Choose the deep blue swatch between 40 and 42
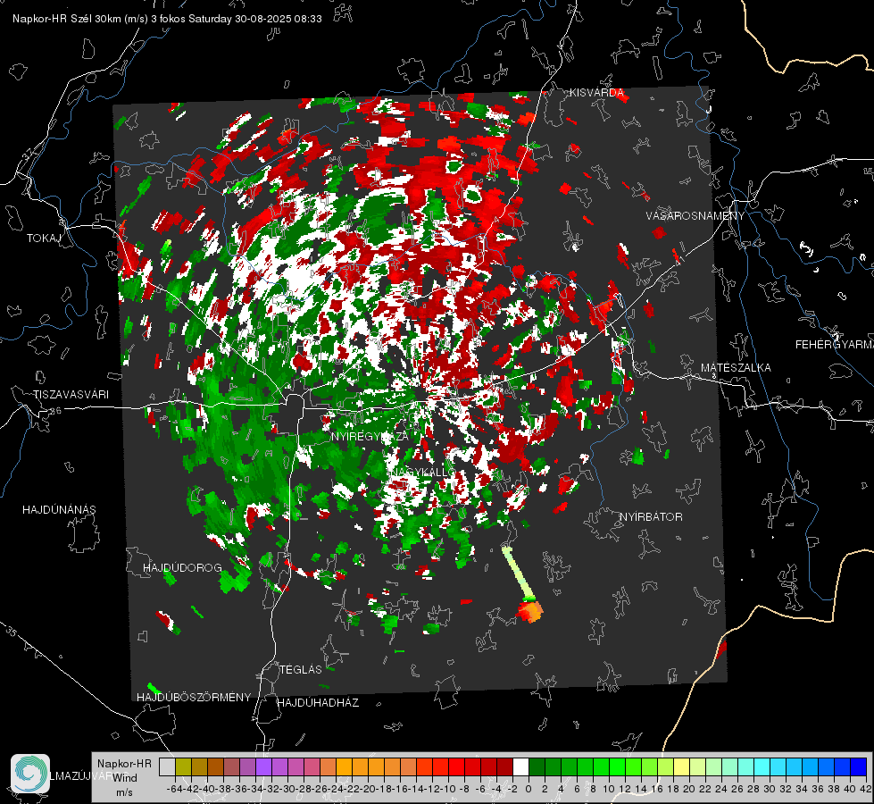This screenshot has height=804, width=874. click(859, 767)
